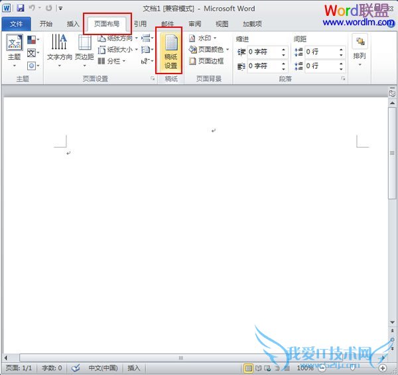Open the 分栏 columns menu
Viewport: 398px width, 375px height.
click(x=112, y=61)
